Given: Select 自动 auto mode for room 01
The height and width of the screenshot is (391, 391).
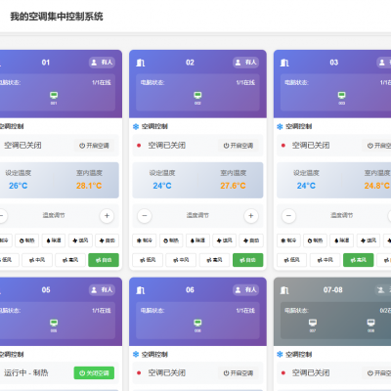Looking at the screenshot, I should 107,240.
